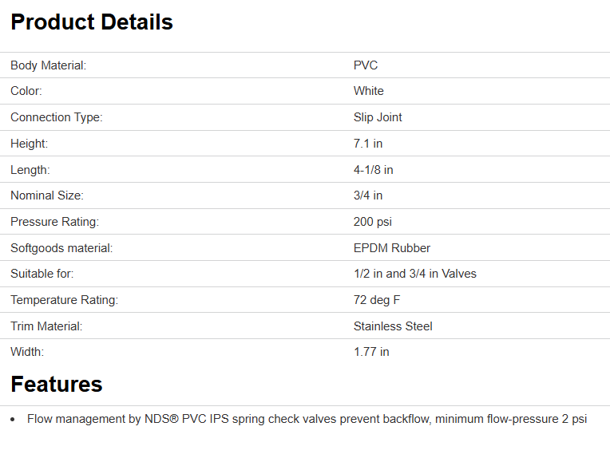Select the EPDM Rubber value
This screenshot has height=458, width=610.
392,248
